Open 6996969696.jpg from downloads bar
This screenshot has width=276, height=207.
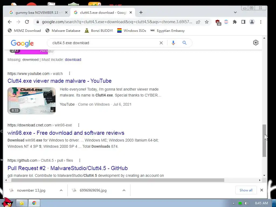[93, 190]
